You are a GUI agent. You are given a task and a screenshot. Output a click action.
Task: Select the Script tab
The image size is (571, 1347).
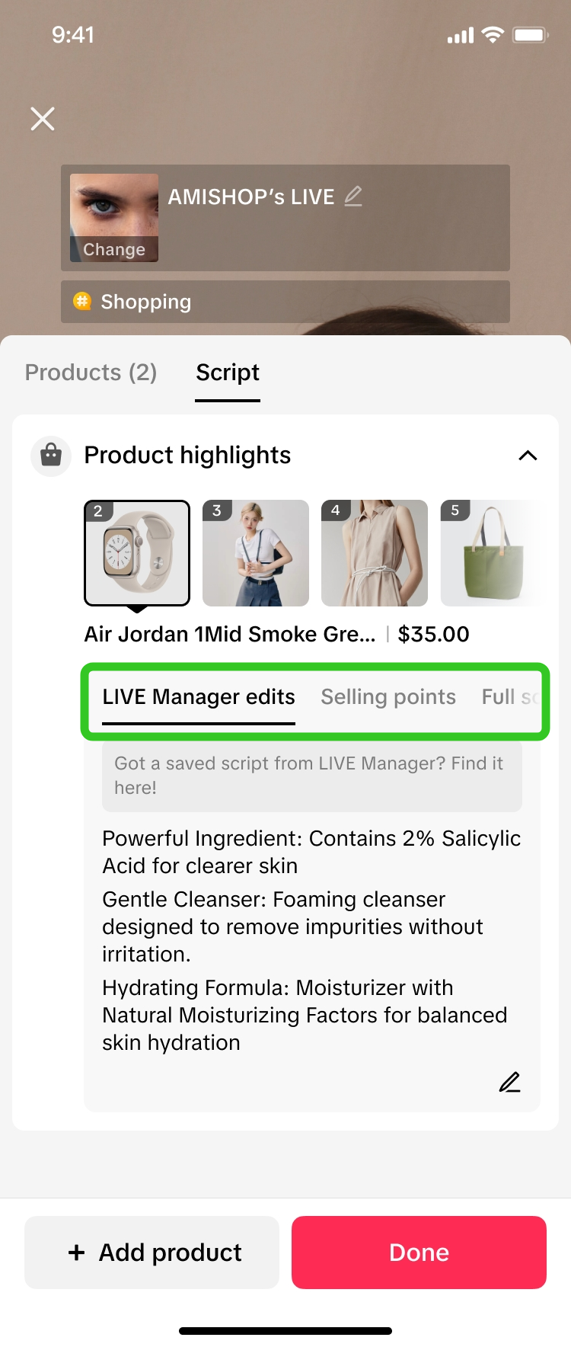tap(228, 373)
